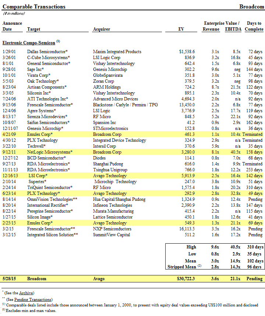
Task: Select NetLogic Microsystems highlighted target
Action: (50, 152)
